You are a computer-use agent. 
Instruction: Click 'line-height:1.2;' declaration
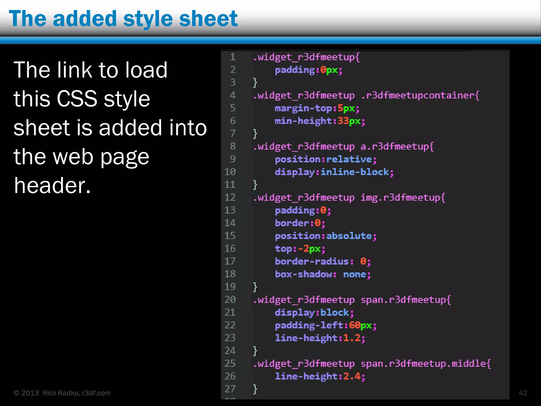tap(320, 338)
